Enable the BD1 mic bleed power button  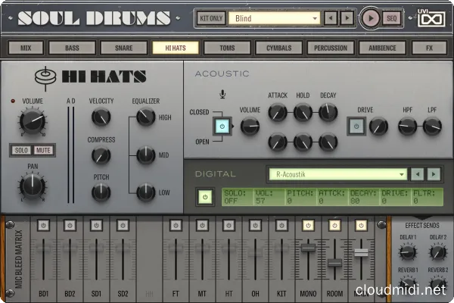[43, 225]
